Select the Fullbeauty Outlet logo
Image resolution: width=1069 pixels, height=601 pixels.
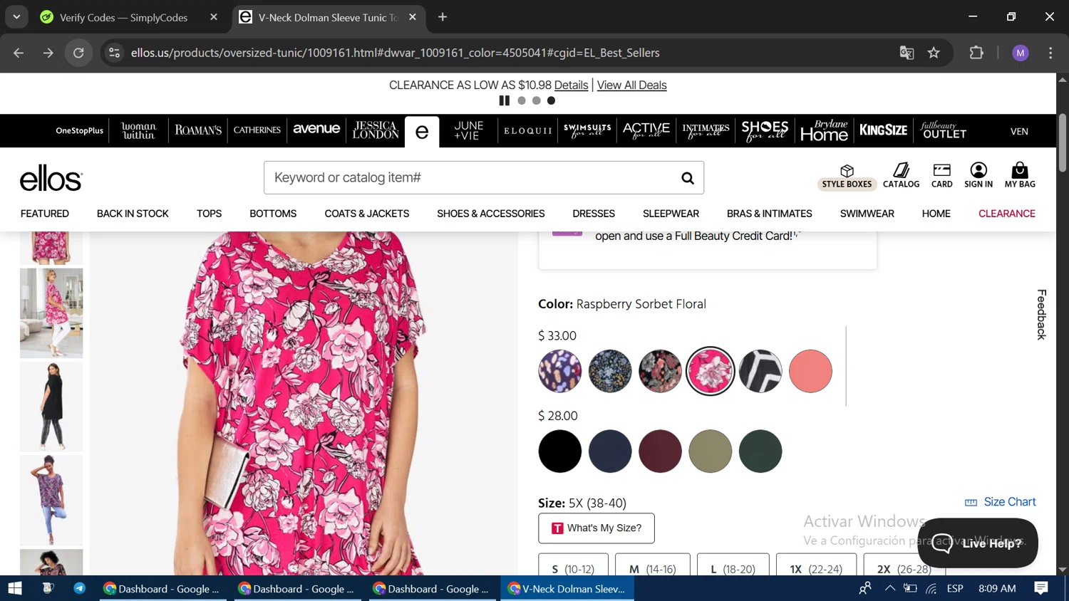point(944,130)
